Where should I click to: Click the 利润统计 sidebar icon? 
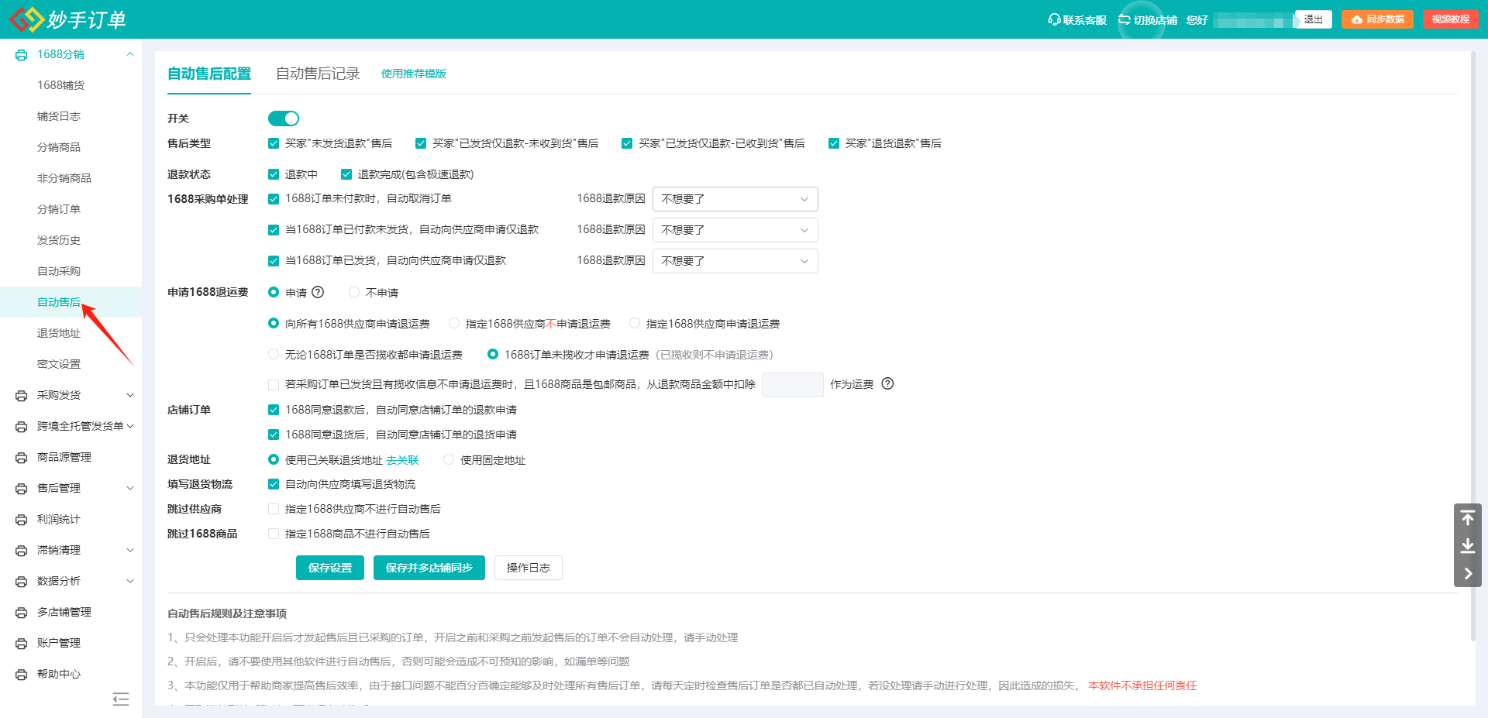(x=22, y=520)
